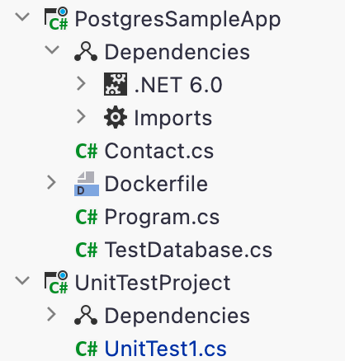
Task: Click the Dockerfile file icon
Action: (x=87, y=184)
